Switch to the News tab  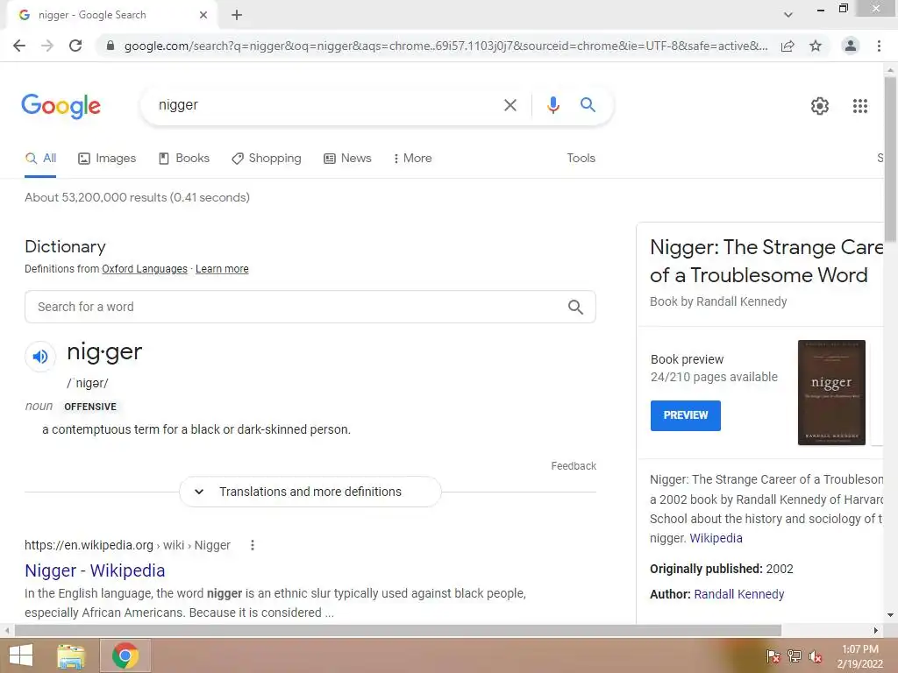tap(347, 159)
